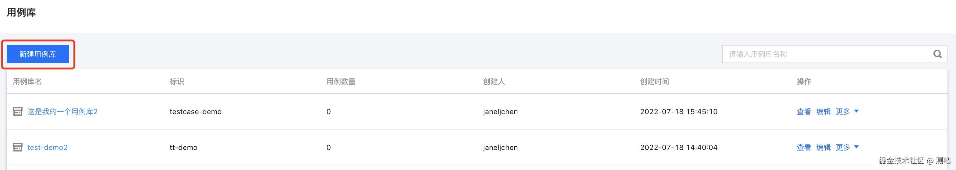The height and width of the screenshot is (170, 956).
Task: Click 查看 for the testcase-demo row
Action: pos(803,112)
